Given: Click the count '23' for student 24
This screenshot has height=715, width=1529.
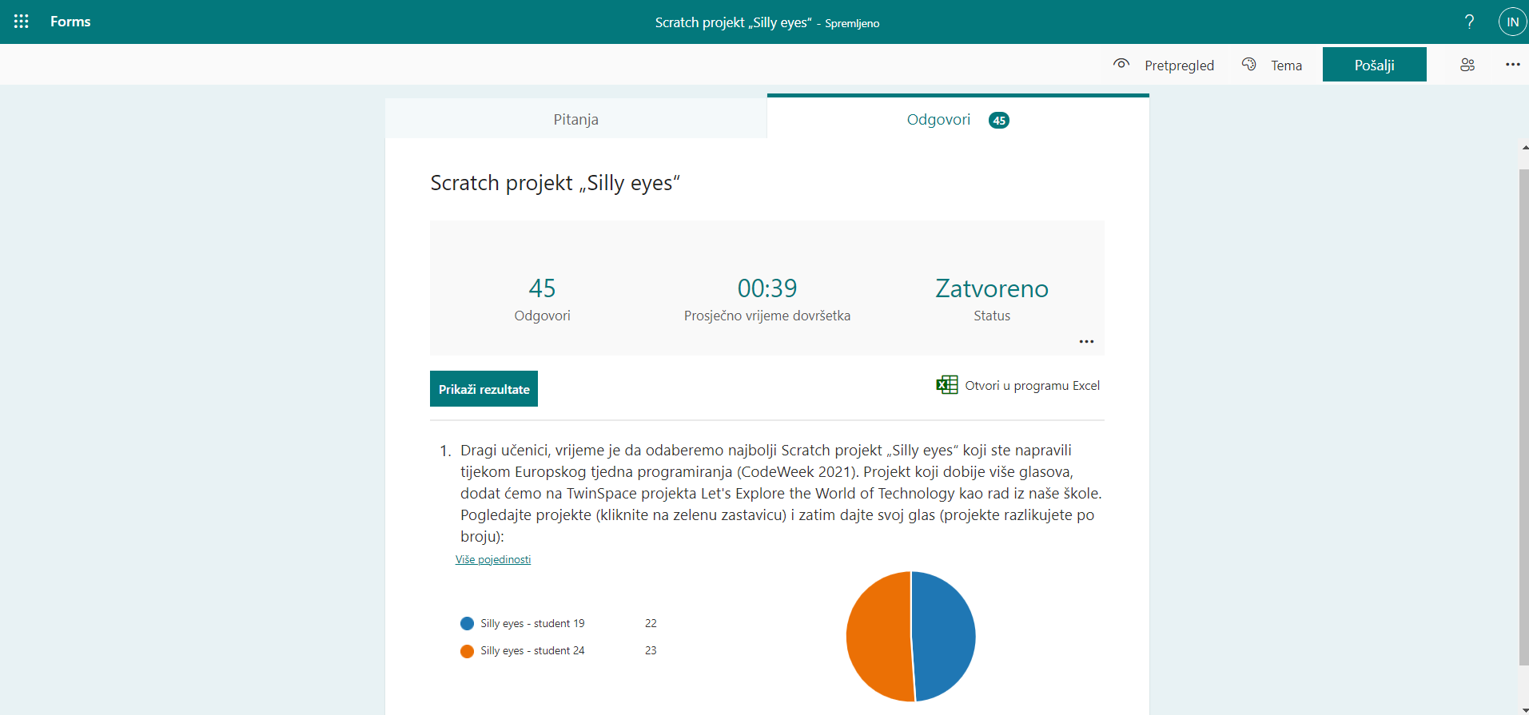Looking at the screenshot, I should pos(651,650).
